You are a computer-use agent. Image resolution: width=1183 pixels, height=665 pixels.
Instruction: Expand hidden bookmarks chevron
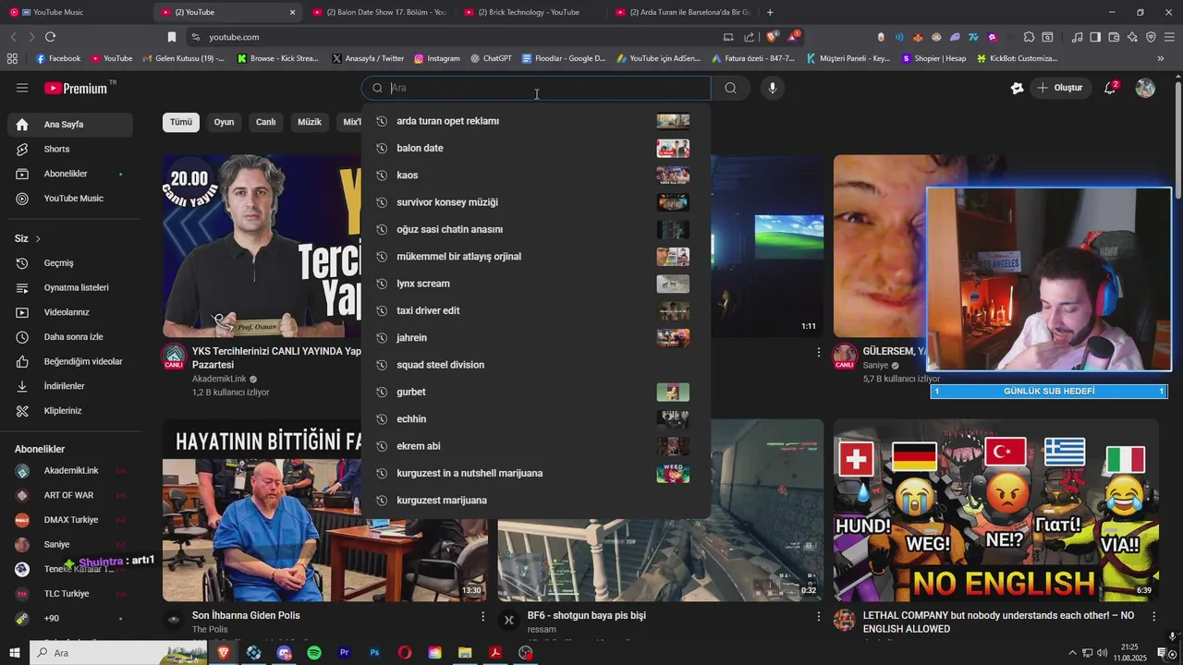pos(1161,58)
